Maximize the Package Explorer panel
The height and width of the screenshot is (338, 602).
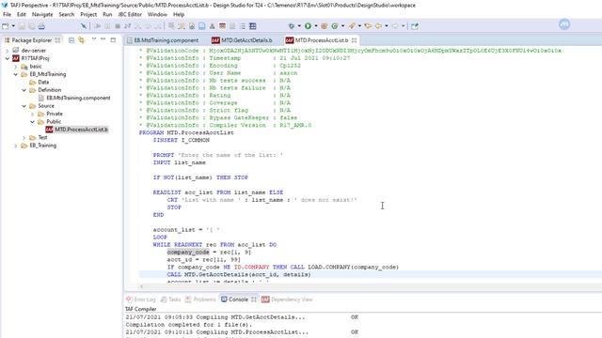click(x=113, y=39)
